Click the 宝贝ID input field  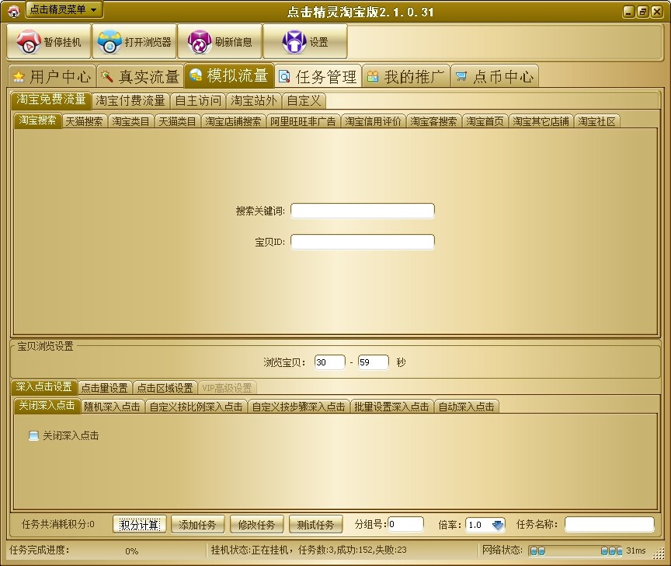(363, 242)
